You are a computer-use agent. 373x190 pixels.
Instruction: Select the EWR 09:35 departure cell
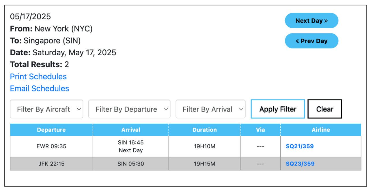pos(51,146)
